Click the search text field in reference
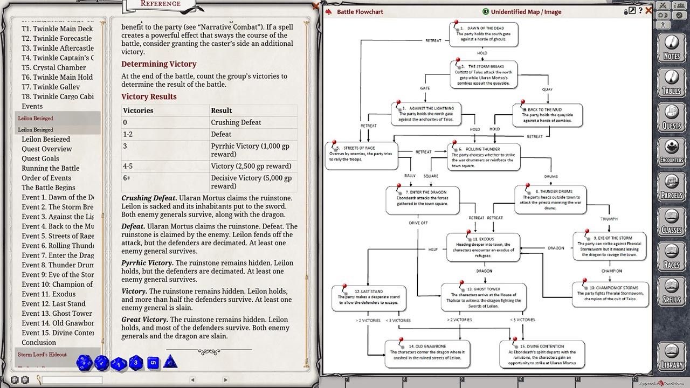The width and height of the screenshot is (690, 388). [72, 380]
